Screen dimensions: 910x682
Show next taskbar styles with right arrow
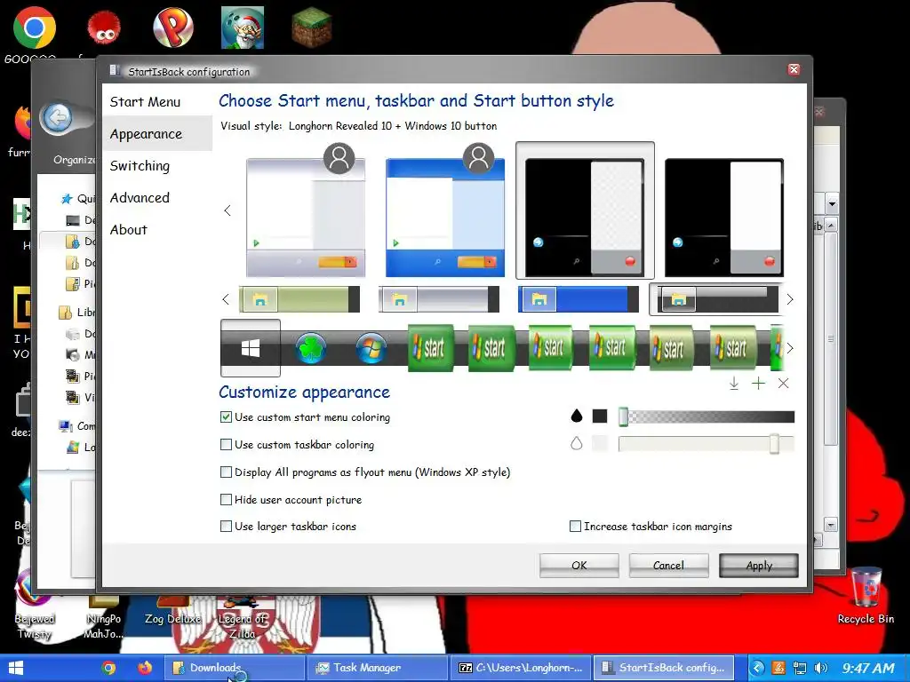click(789, 299)
